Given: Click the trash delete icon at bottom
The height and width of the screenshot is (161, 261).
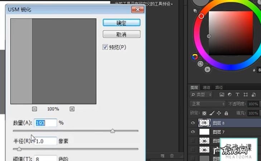Looking at the screenshot, I should click(x=172, y=156).
